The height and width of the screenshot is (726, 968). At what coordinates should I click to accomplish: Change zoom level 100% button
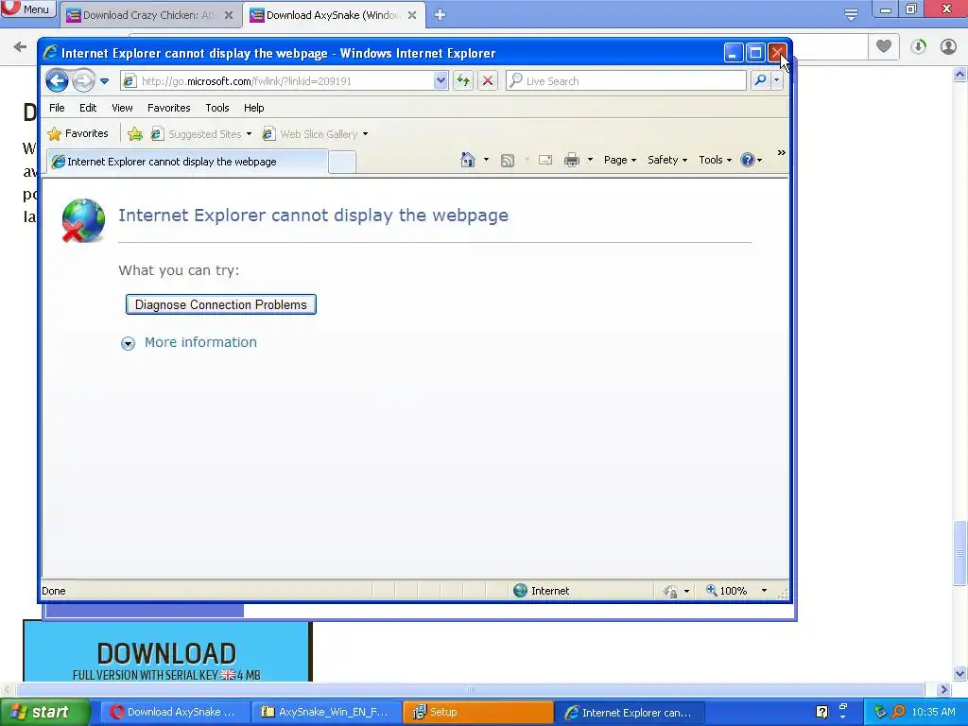(x=727, y=591)
